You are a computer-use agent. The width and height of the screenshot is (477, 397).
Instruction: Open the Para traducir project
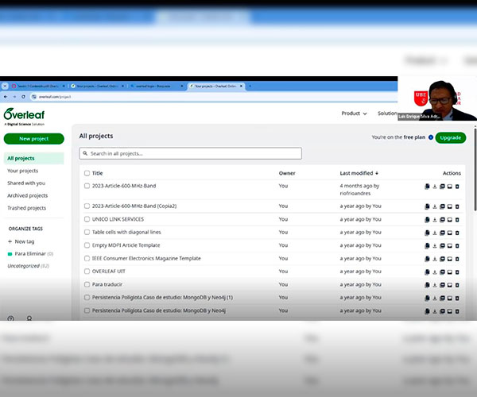coord(107,284)
